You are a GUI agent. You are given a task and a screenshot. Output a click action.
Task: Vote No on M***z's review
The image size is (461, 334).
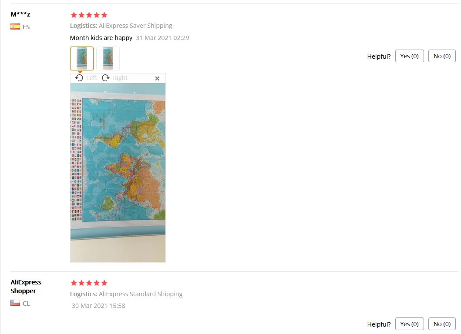(442, 56)
